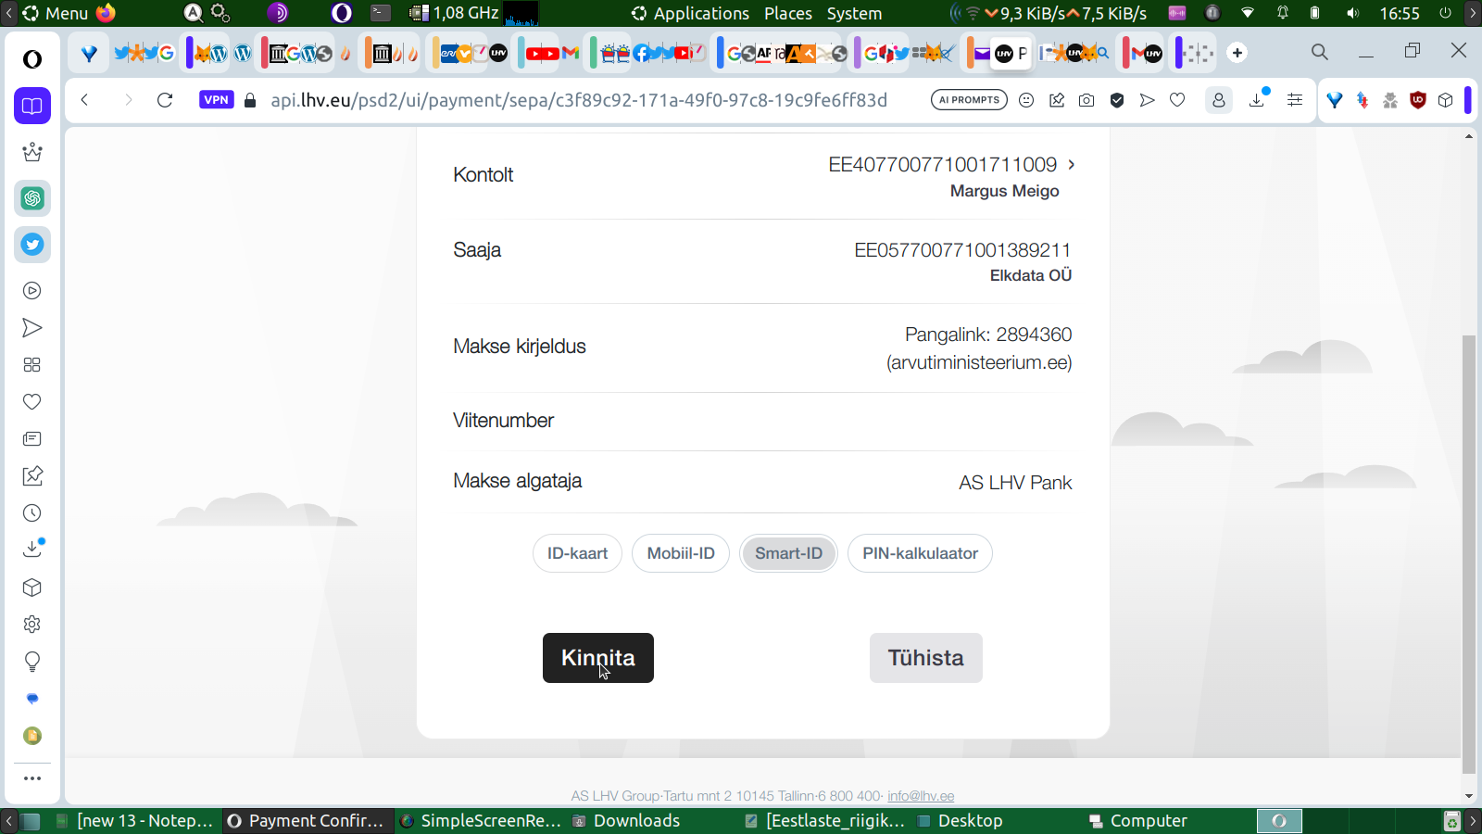Open Twitter in the Opera sidebar
Image resolution: width=1482 pixels, height=834 pixels.
click(32, 245)
